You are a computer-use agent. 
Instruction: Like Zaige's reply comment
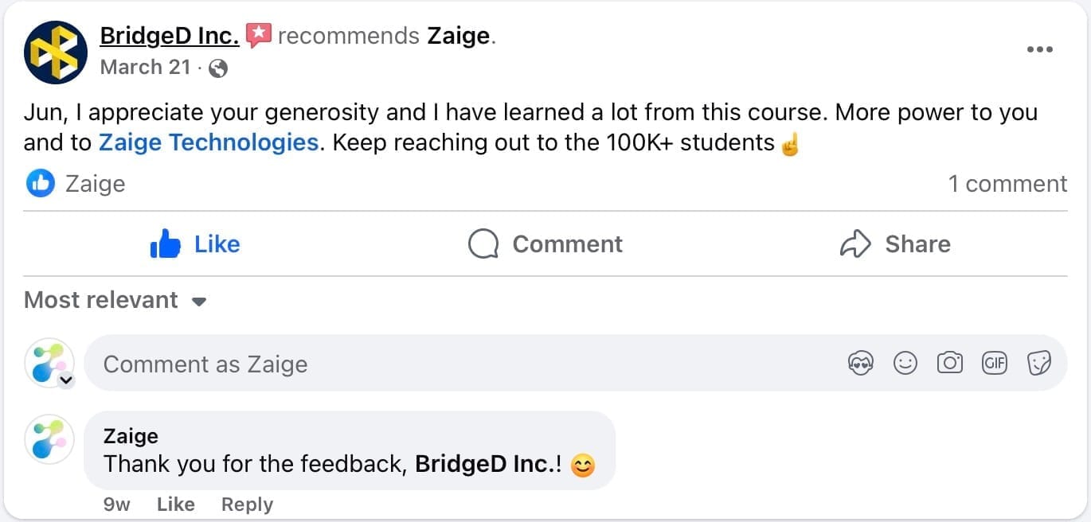175,504
